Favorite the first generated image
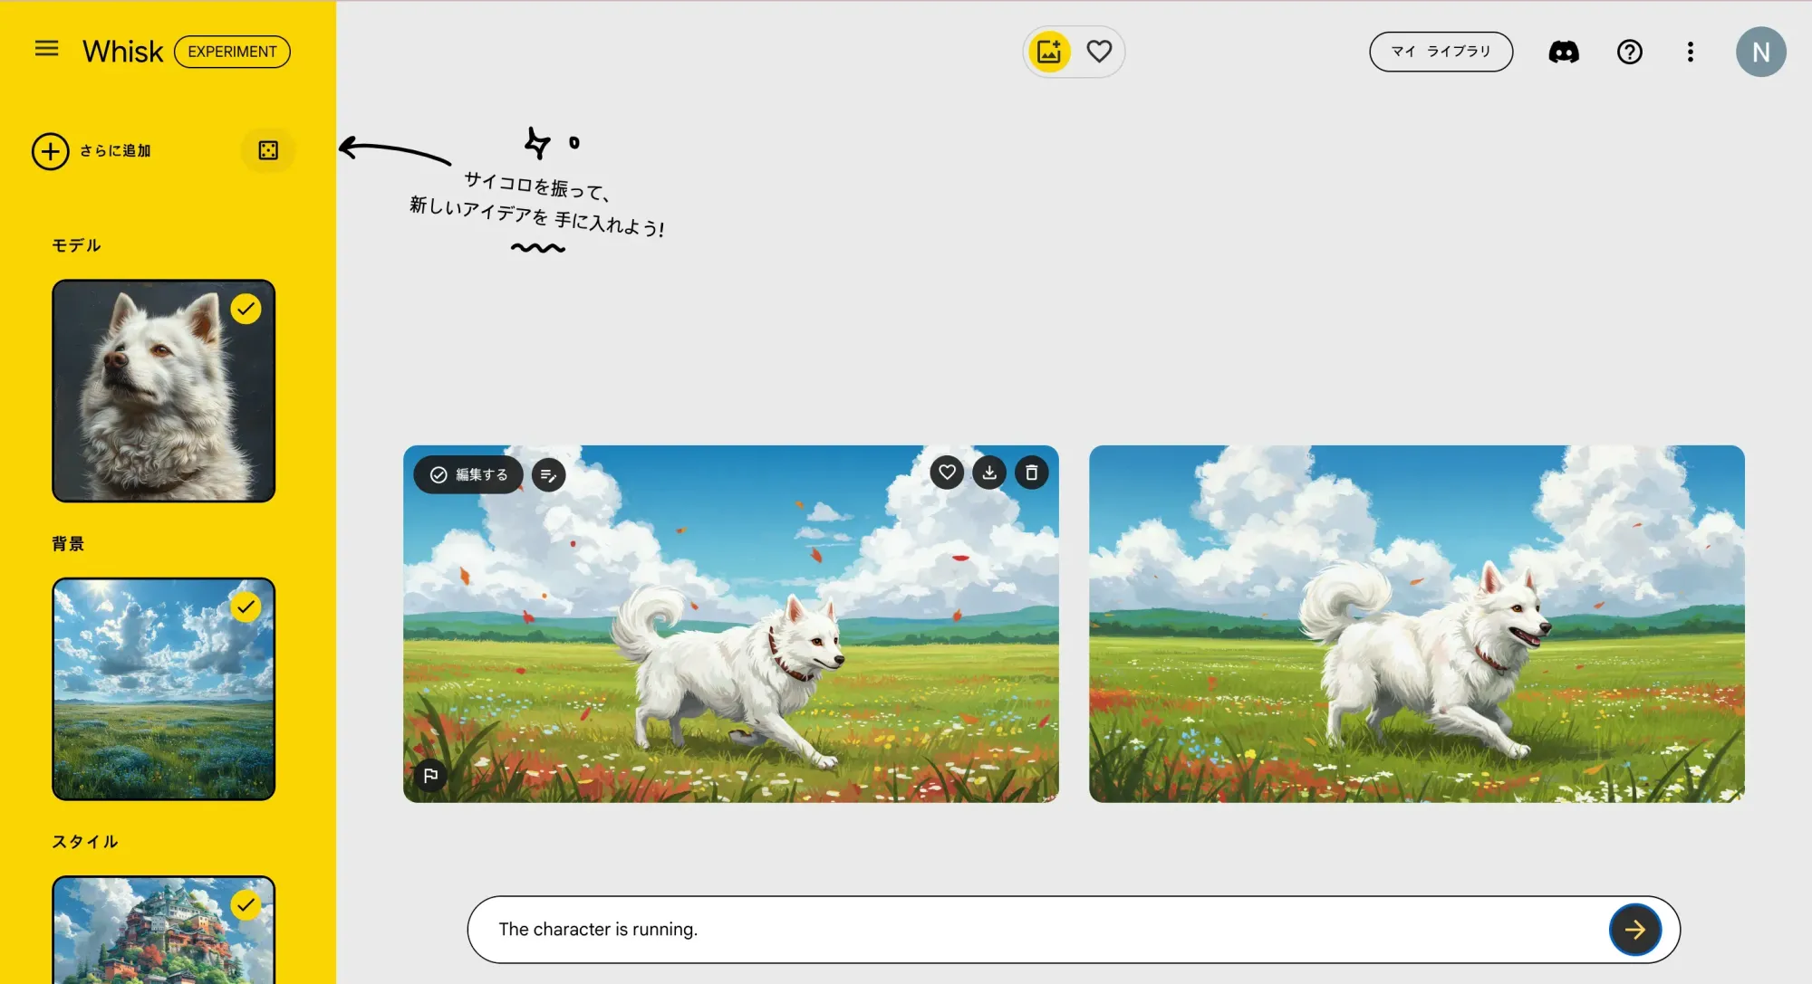Screen dimensions: 1812x984 click(947, 472)
